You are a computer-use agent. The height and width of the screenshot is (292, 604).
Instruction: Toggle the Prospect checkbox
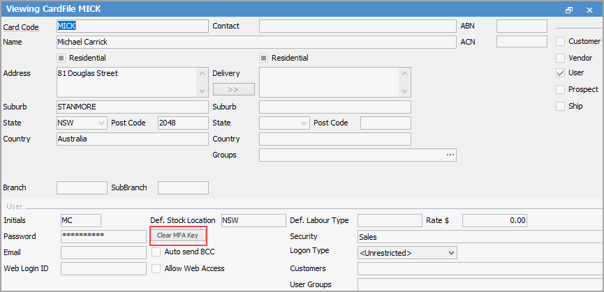560,90
